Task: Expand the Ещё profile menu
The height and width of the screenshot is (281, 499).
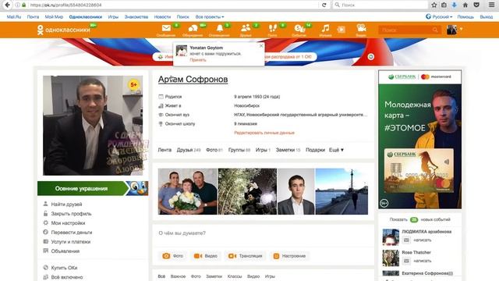Action: (x=336, y=150)
